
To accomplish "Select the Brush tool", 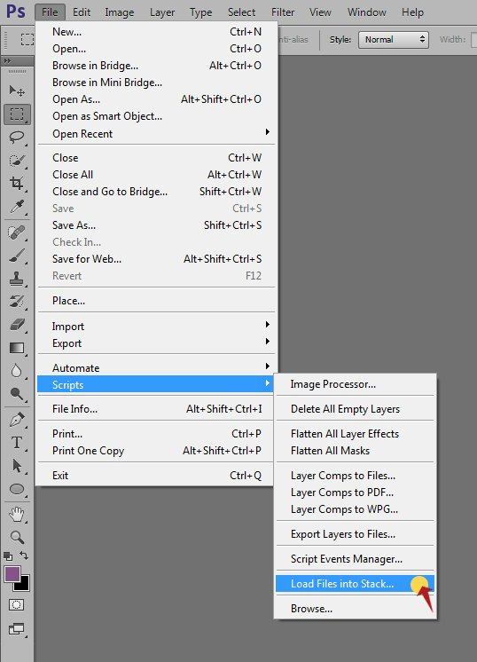I will click(x=17, y=256).
